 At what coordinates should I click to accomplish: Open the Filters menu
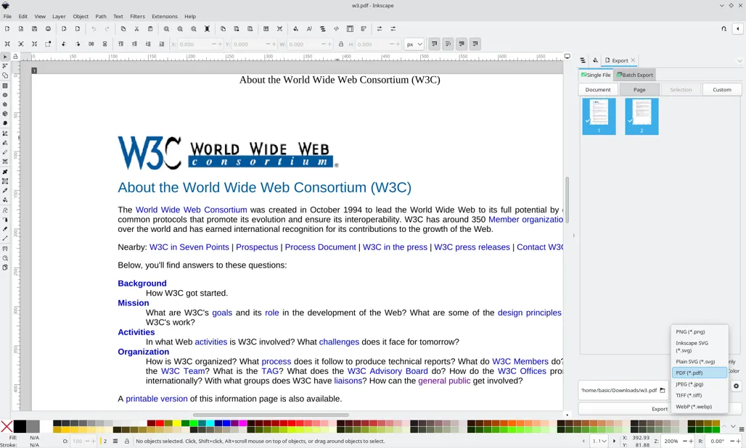[x=137, y=16]
